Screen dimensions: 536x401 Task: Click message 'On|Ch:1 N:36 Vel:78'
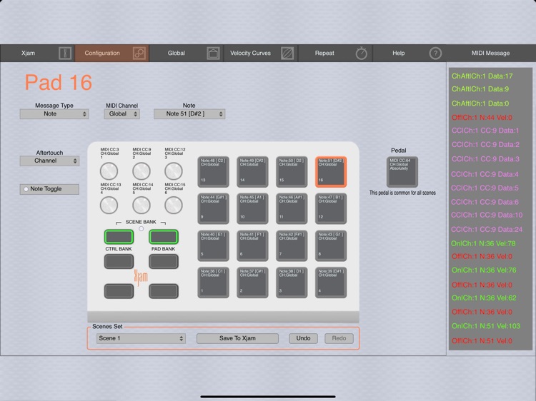(483, 244)
